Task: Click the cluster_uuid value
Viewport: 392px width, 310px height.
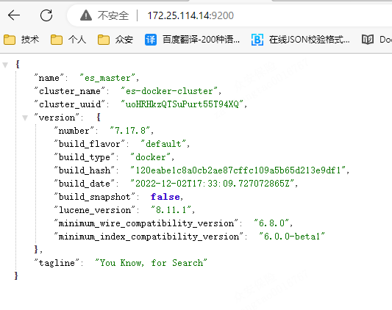Action: 182,104
